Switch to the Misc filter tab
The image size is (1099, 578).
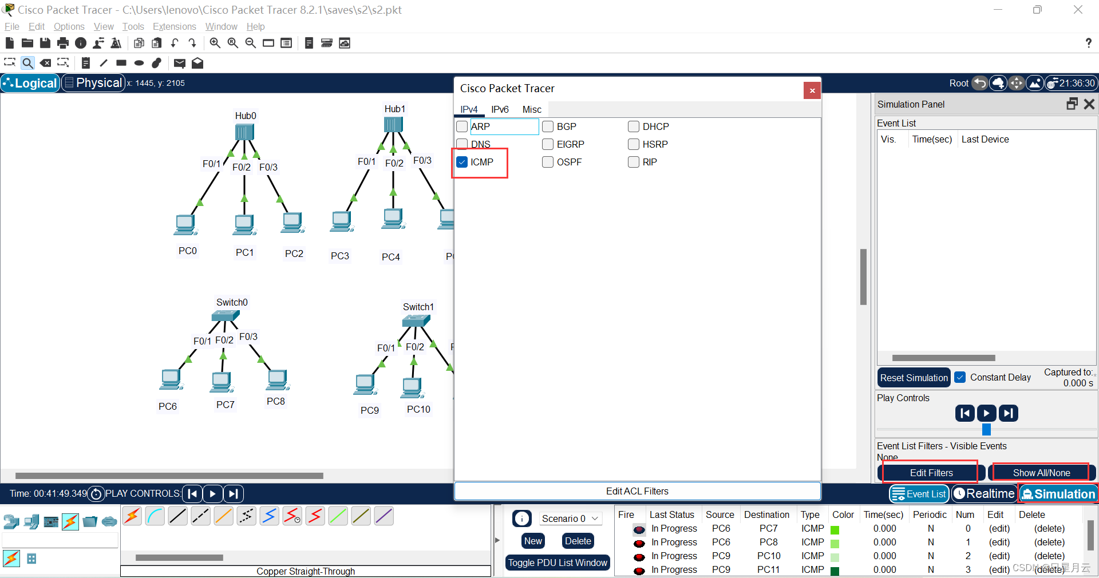point(532,109)
